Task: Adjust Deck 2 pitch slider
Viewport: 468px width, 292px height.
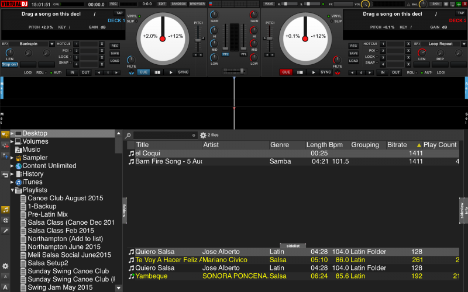Action: 270,39
